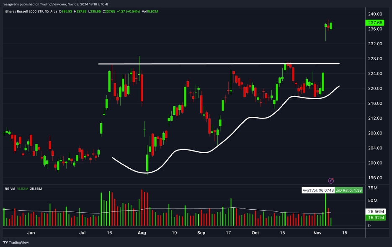Click the Aug date axis label
This screenshot has height=247, width=392.
click(142, 233)
